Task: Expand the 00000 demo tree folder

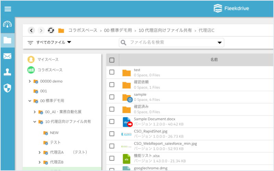Action: coord(30,81)
